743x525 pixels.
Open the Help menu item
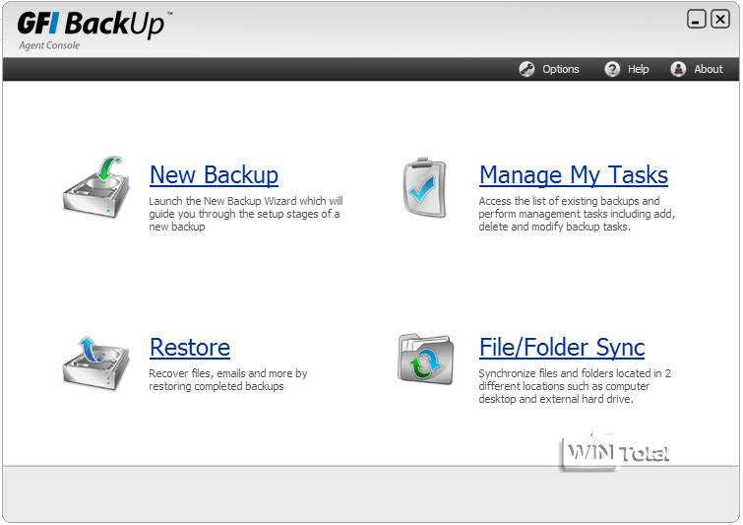coord(638,69)
